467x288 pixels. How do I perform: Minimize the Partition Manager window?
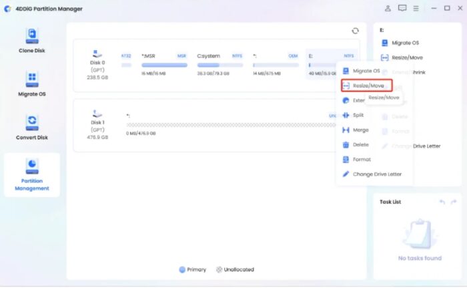(x=434, y=9)
